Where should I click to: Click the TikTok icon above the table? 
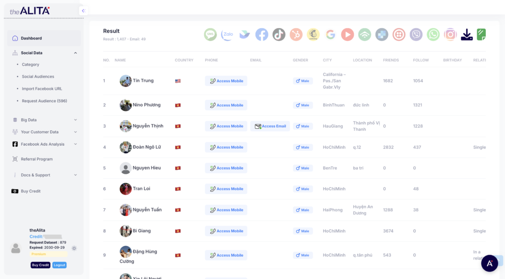(279, 34)
